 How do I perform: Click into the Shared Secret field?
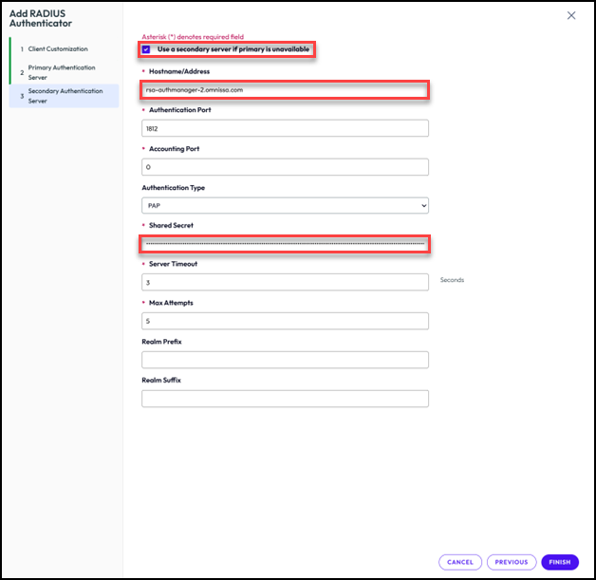(x=285, y=244)
